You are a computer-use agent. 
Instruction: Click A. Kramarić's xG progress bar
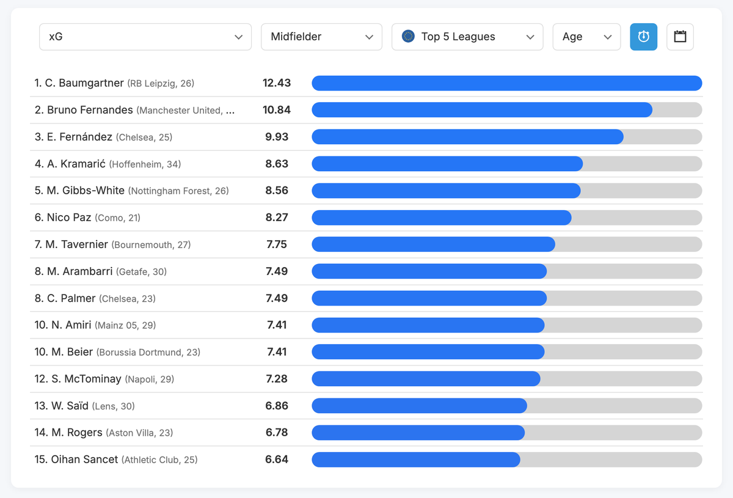507,164
